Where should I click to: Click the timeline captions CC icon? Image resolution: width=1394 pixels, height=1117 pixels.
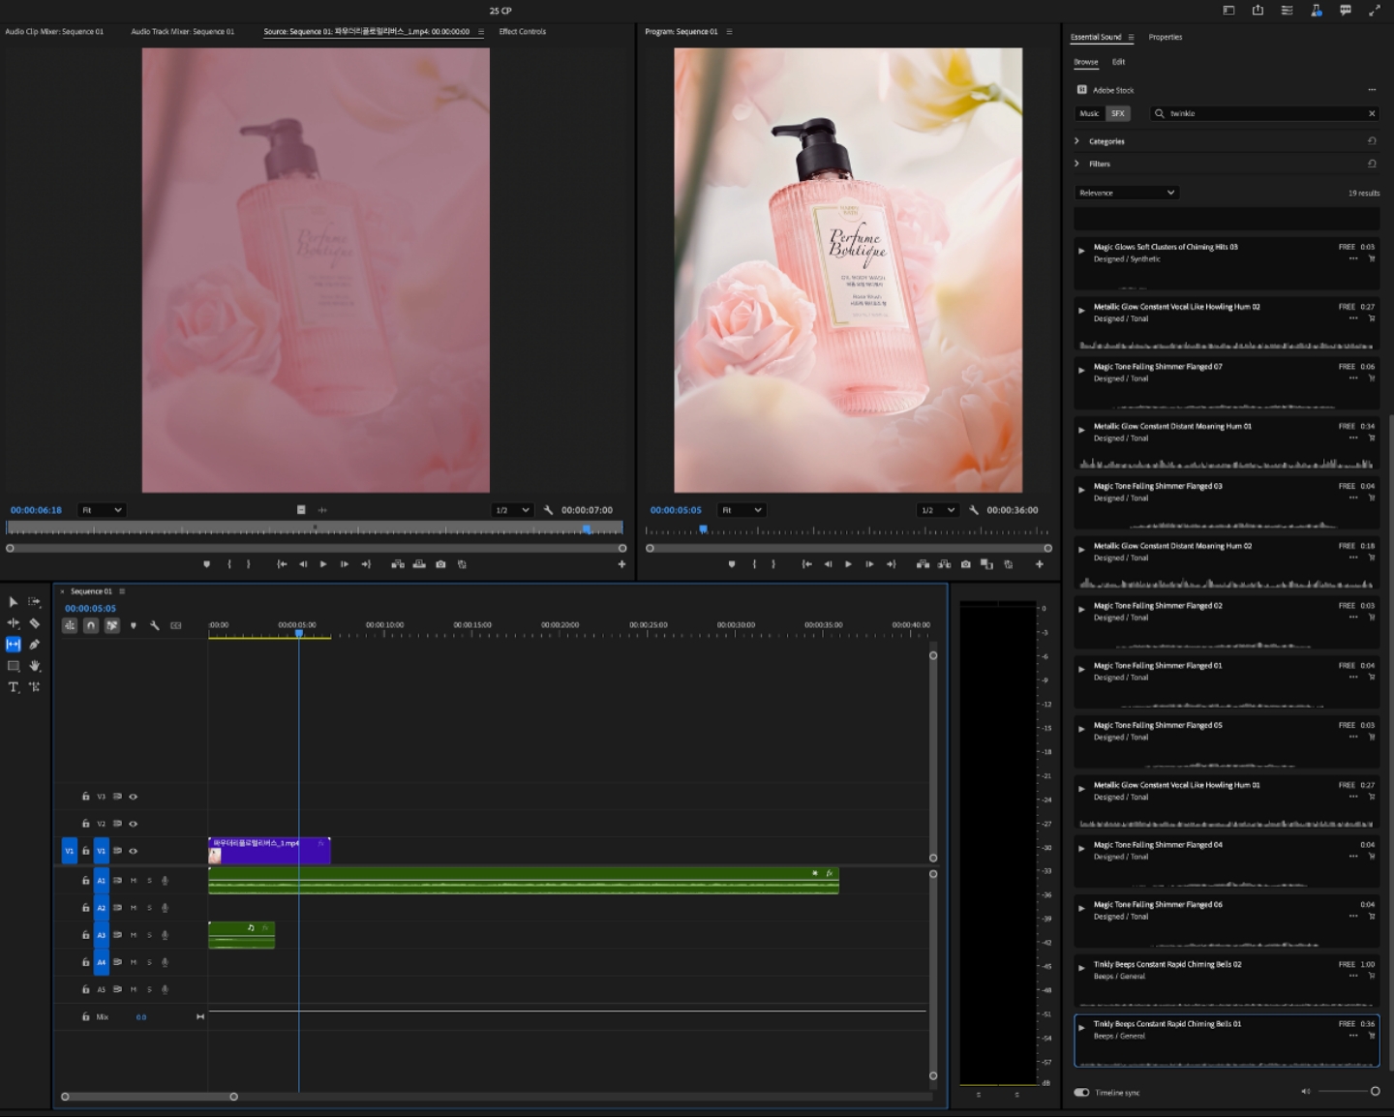coord(176,625)
